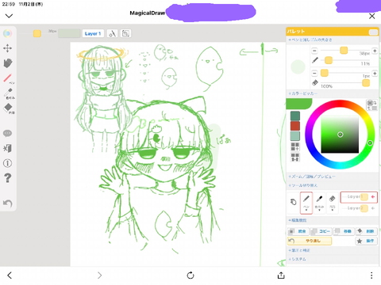Adjust the small brush size slider on the top bar
Viewport: 381px width, 285px height.
[x=37, y=33]
